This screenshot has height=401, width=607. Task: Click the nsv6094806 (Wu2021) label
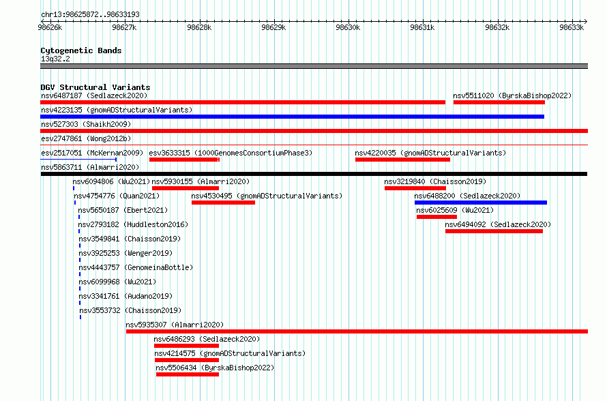(111, 181)
